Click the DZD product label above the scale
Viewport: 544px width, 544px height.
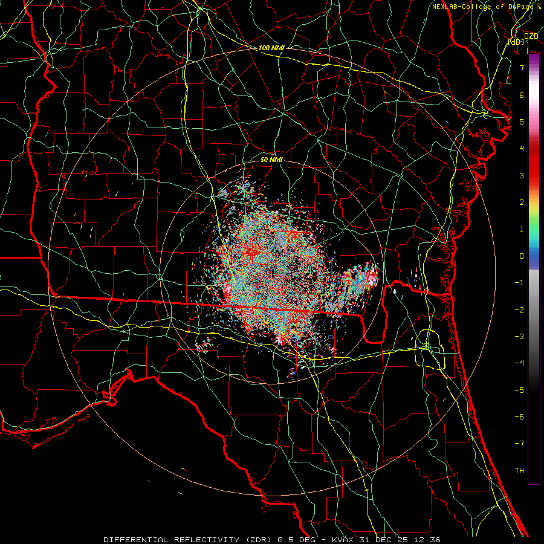pos(531,36)
